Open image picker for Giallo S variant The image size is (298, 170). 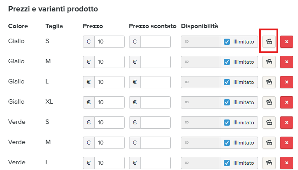click(x=269, y=42)
